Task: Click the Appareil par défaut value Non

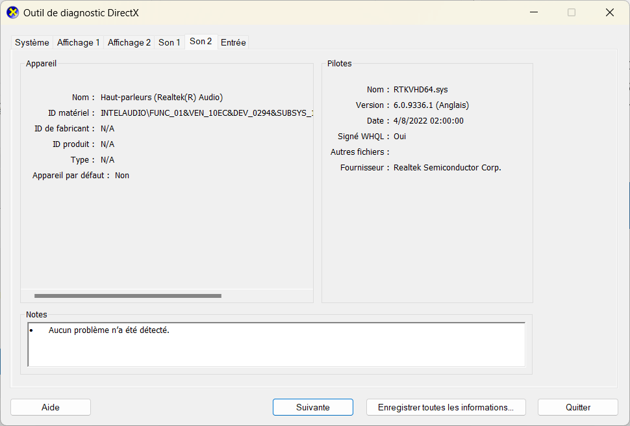Action: tap(121, 176)
